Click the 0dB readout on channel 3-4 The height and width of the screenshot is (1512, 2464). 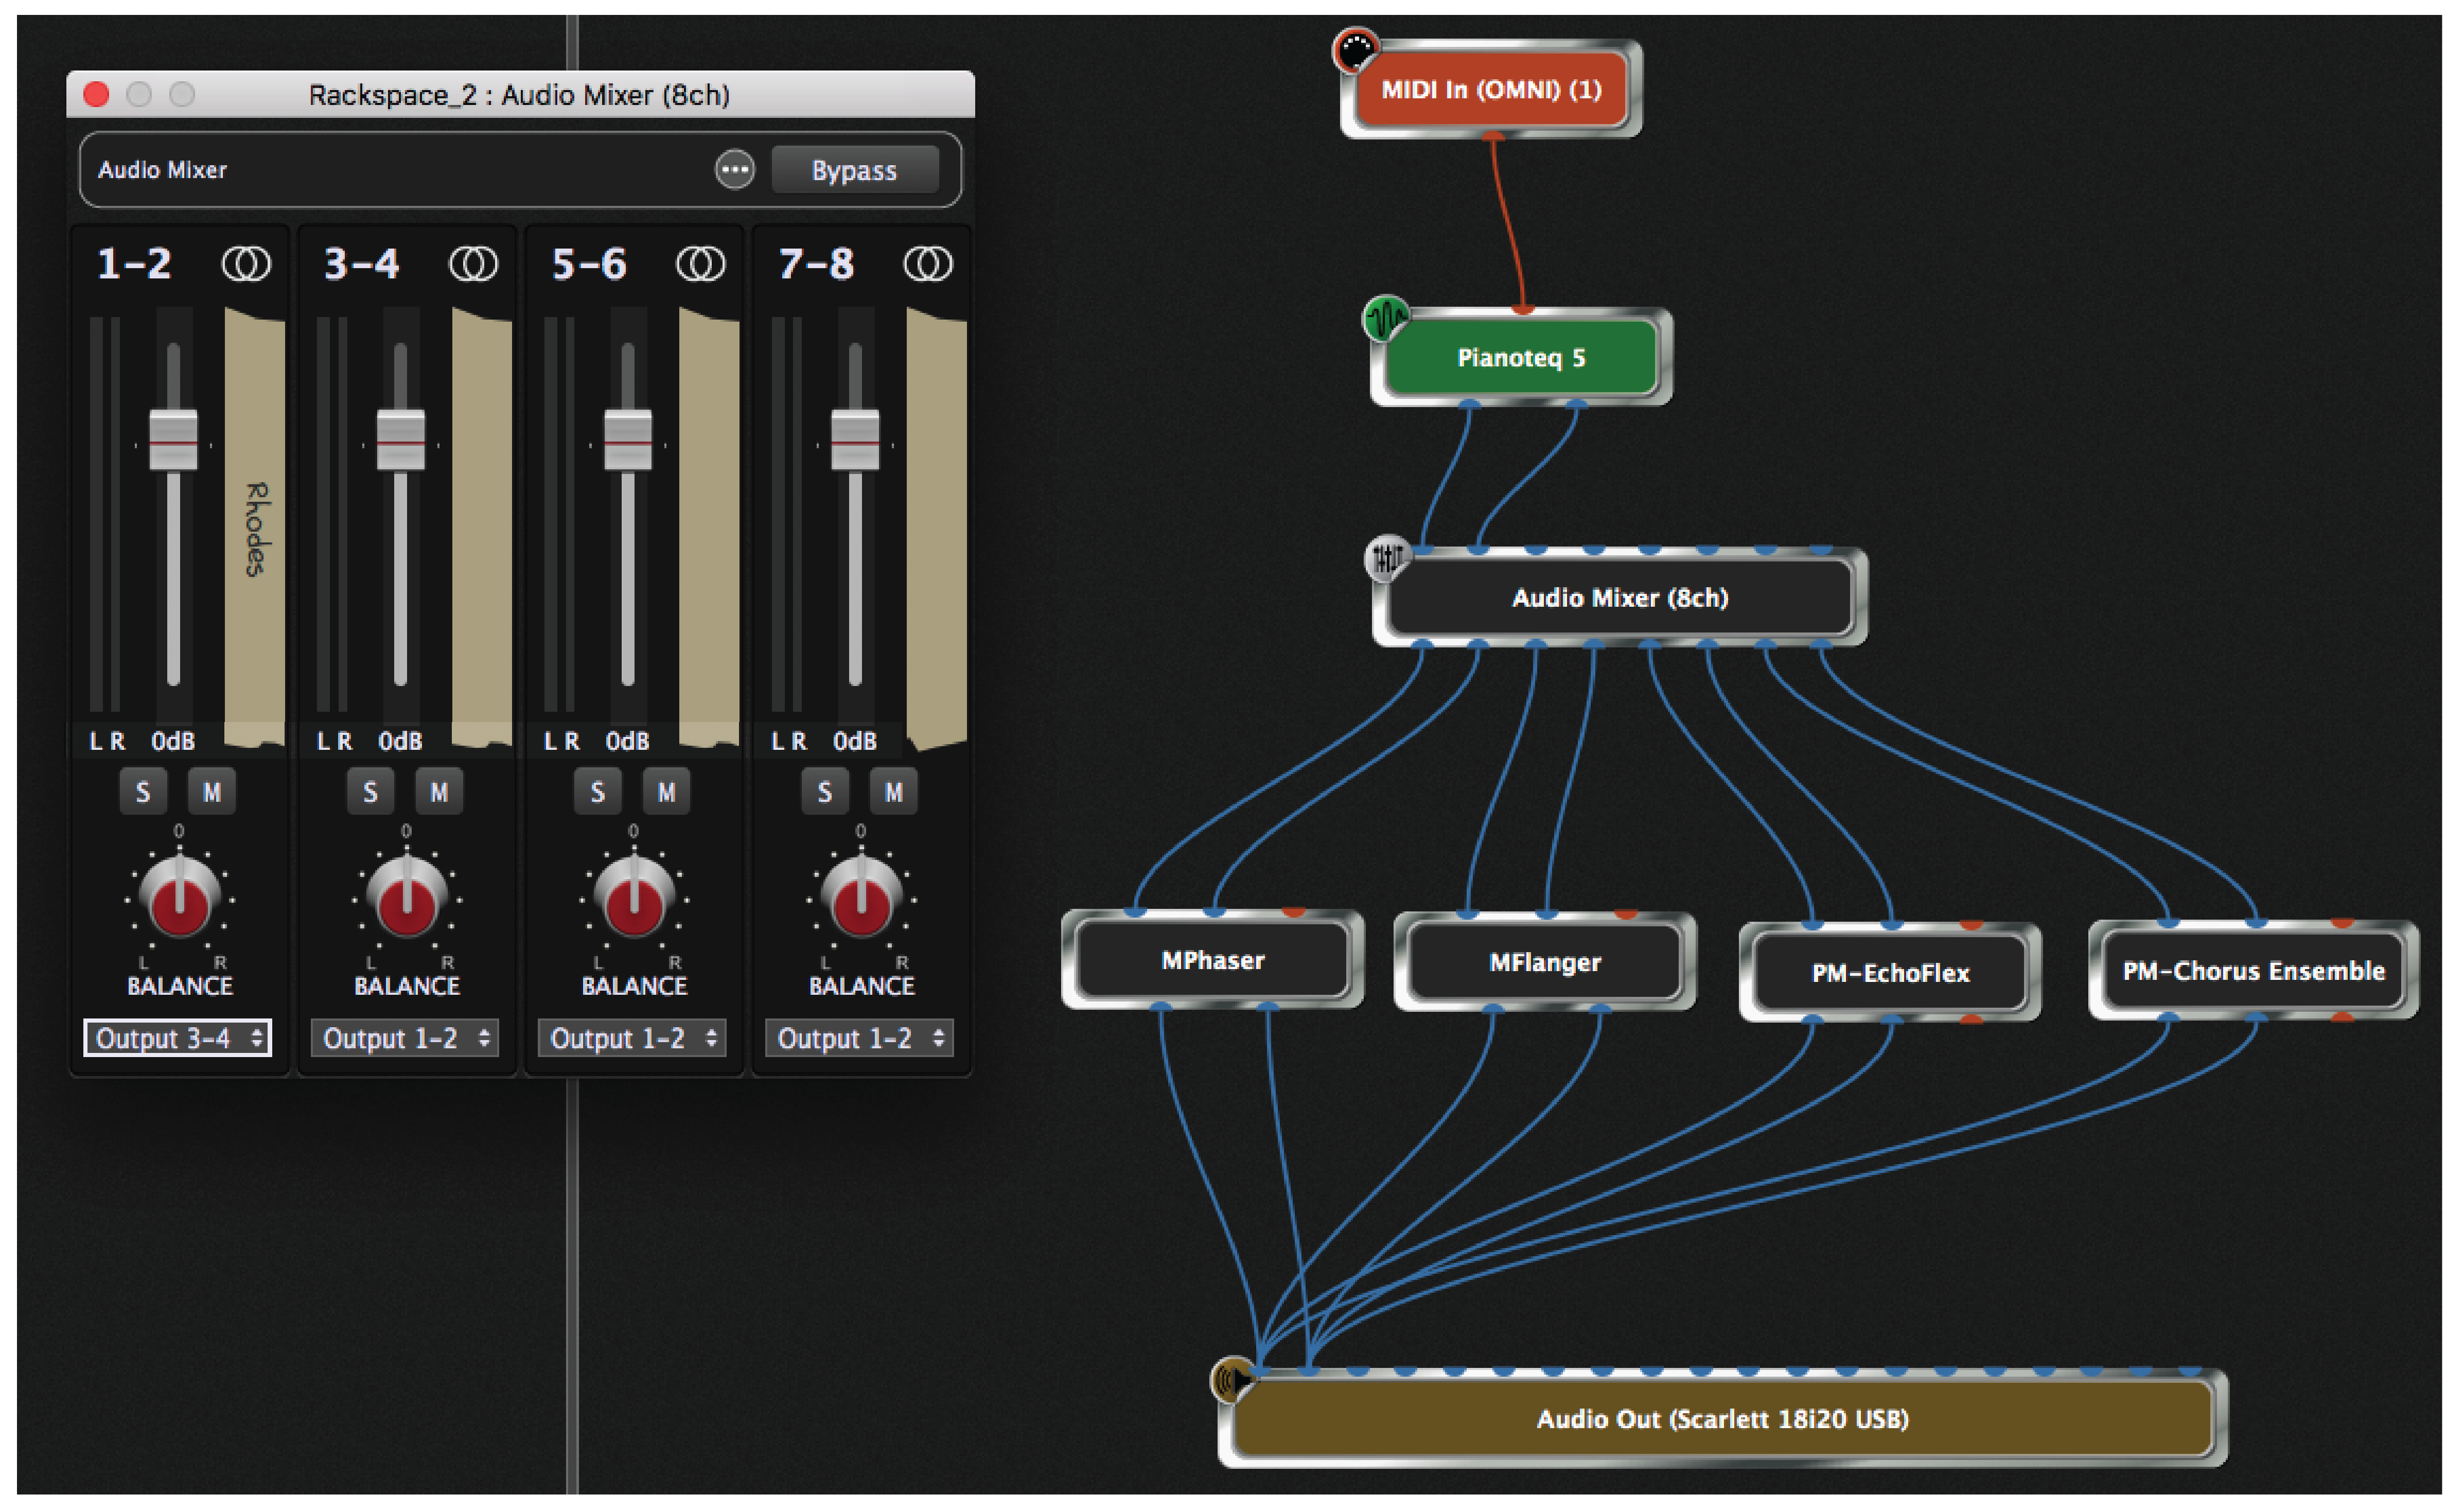coord(400,741)
